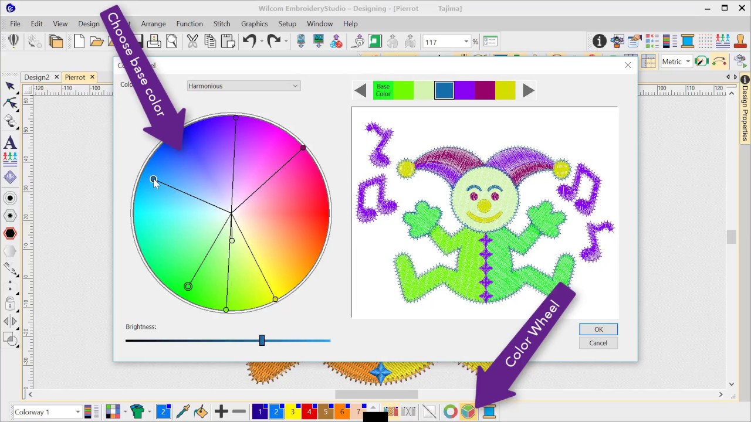This screenshot has height=422, width=751.
Task: Open Design Information via the info icon
Action: (x=599, y=41)
